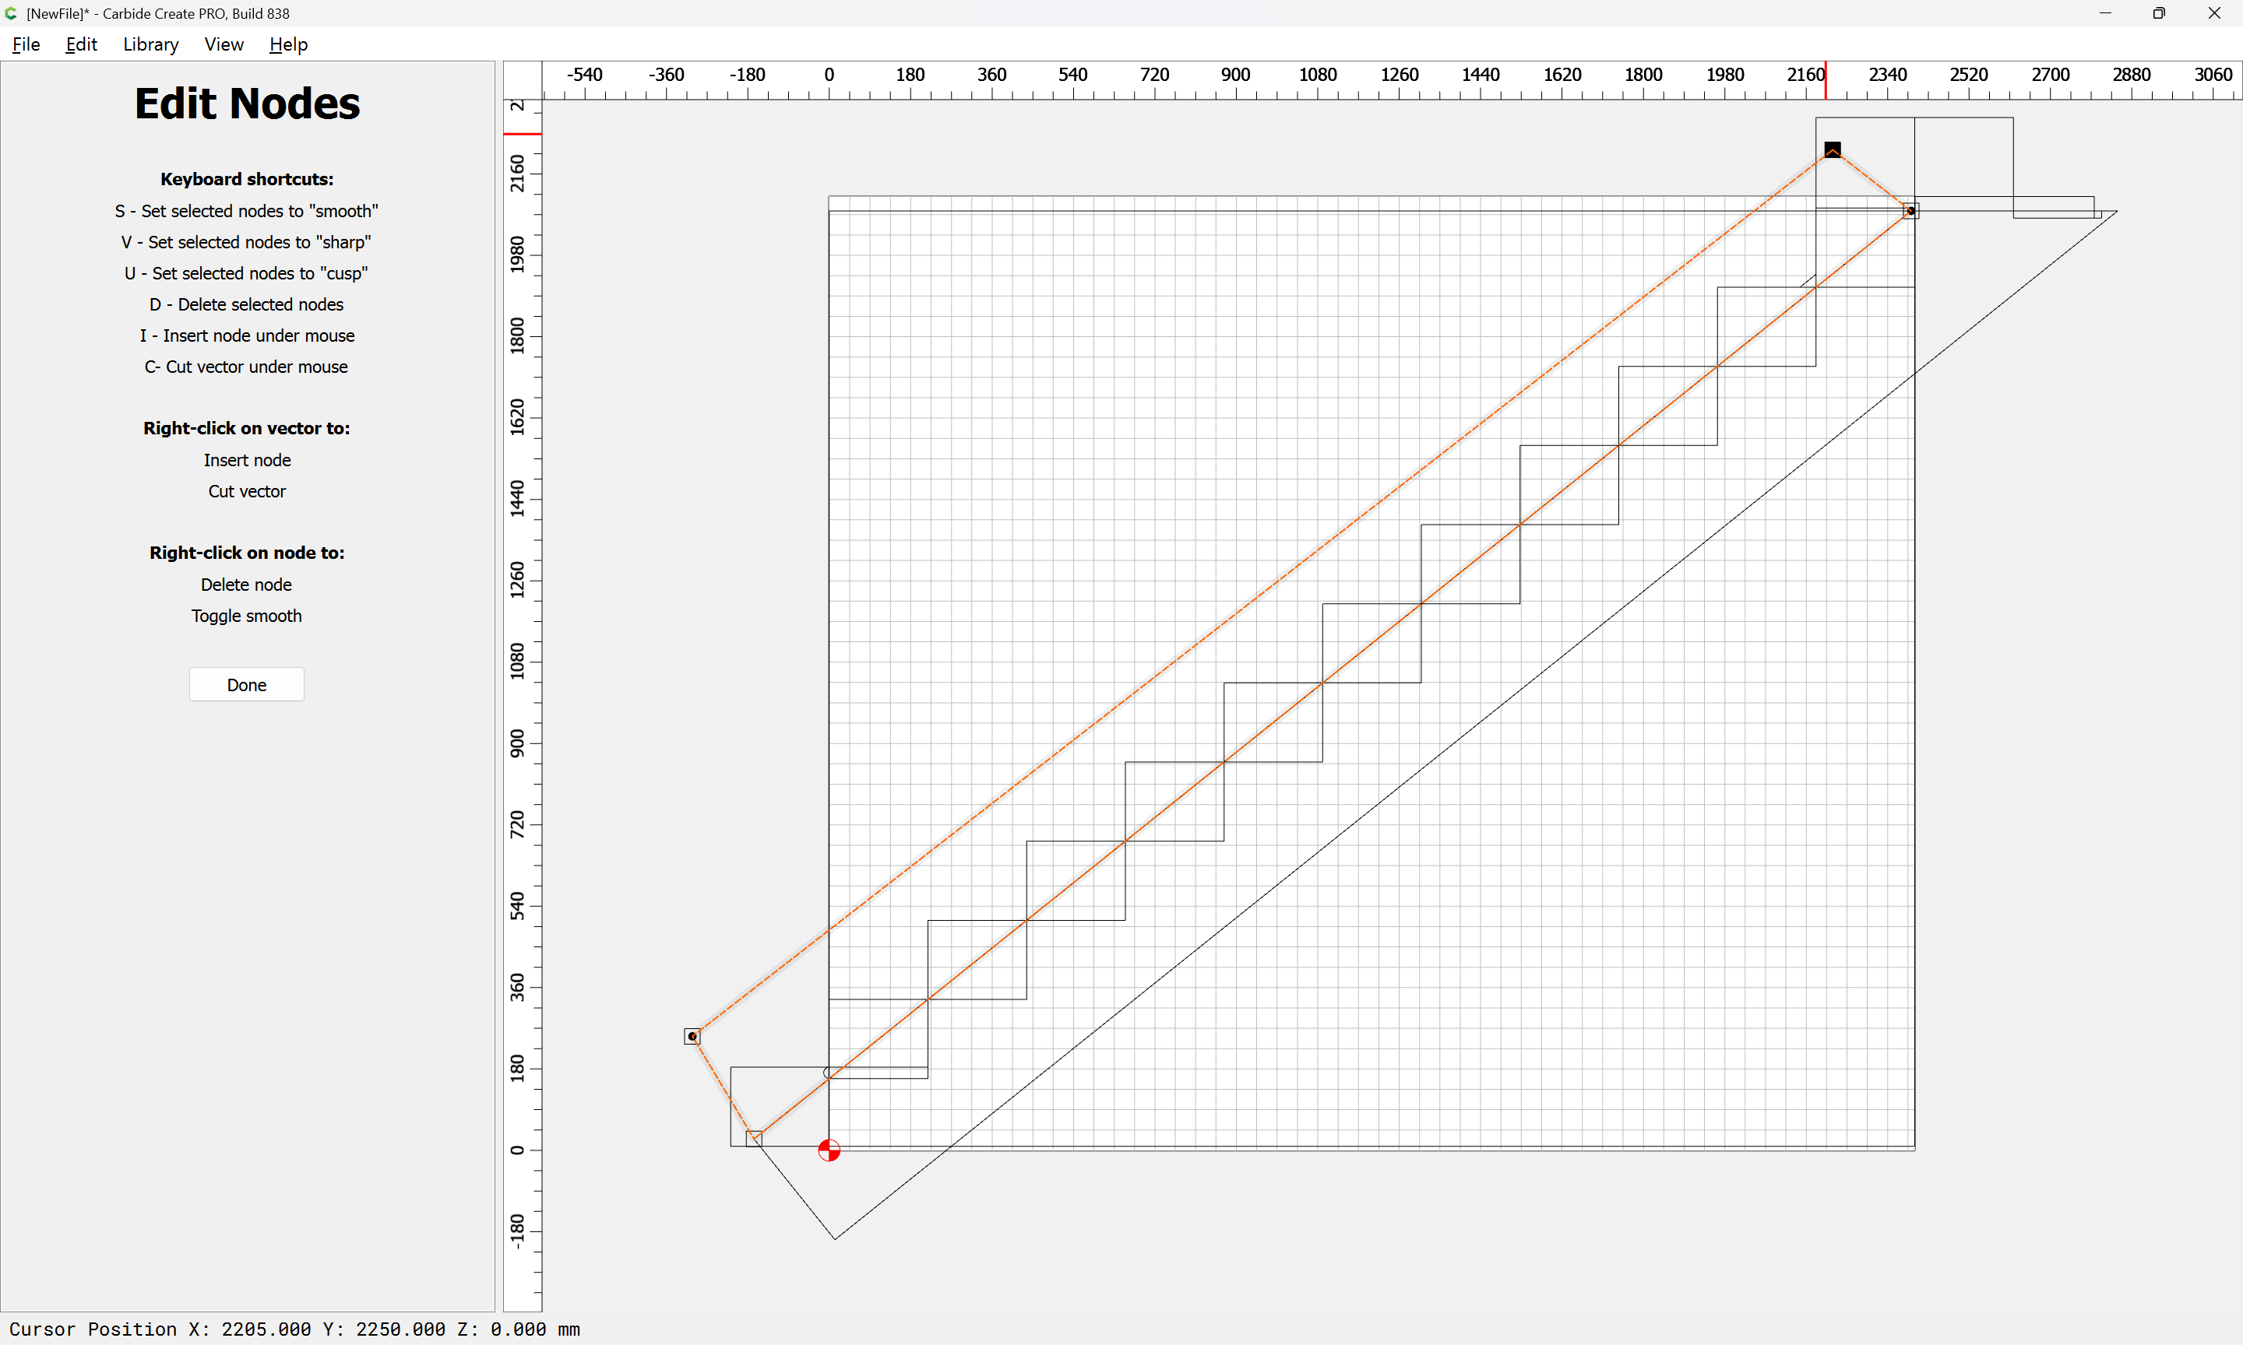Click the Carbide Create icon in title bar
Viewport: 2243px width, 1345px height.
click(11, 13)
